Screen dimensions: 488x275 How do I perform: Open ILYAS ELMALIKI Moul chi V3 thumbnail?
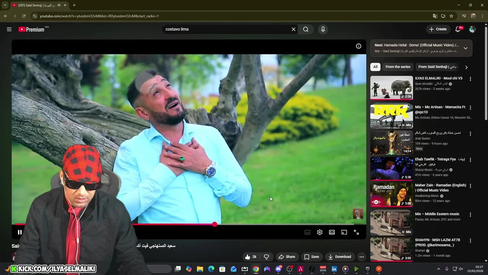pos(392,88)
